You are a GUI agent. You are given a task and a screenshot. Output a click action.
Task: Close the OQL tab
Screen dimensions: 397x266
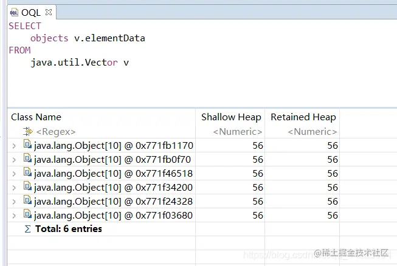tap(49, 12)
